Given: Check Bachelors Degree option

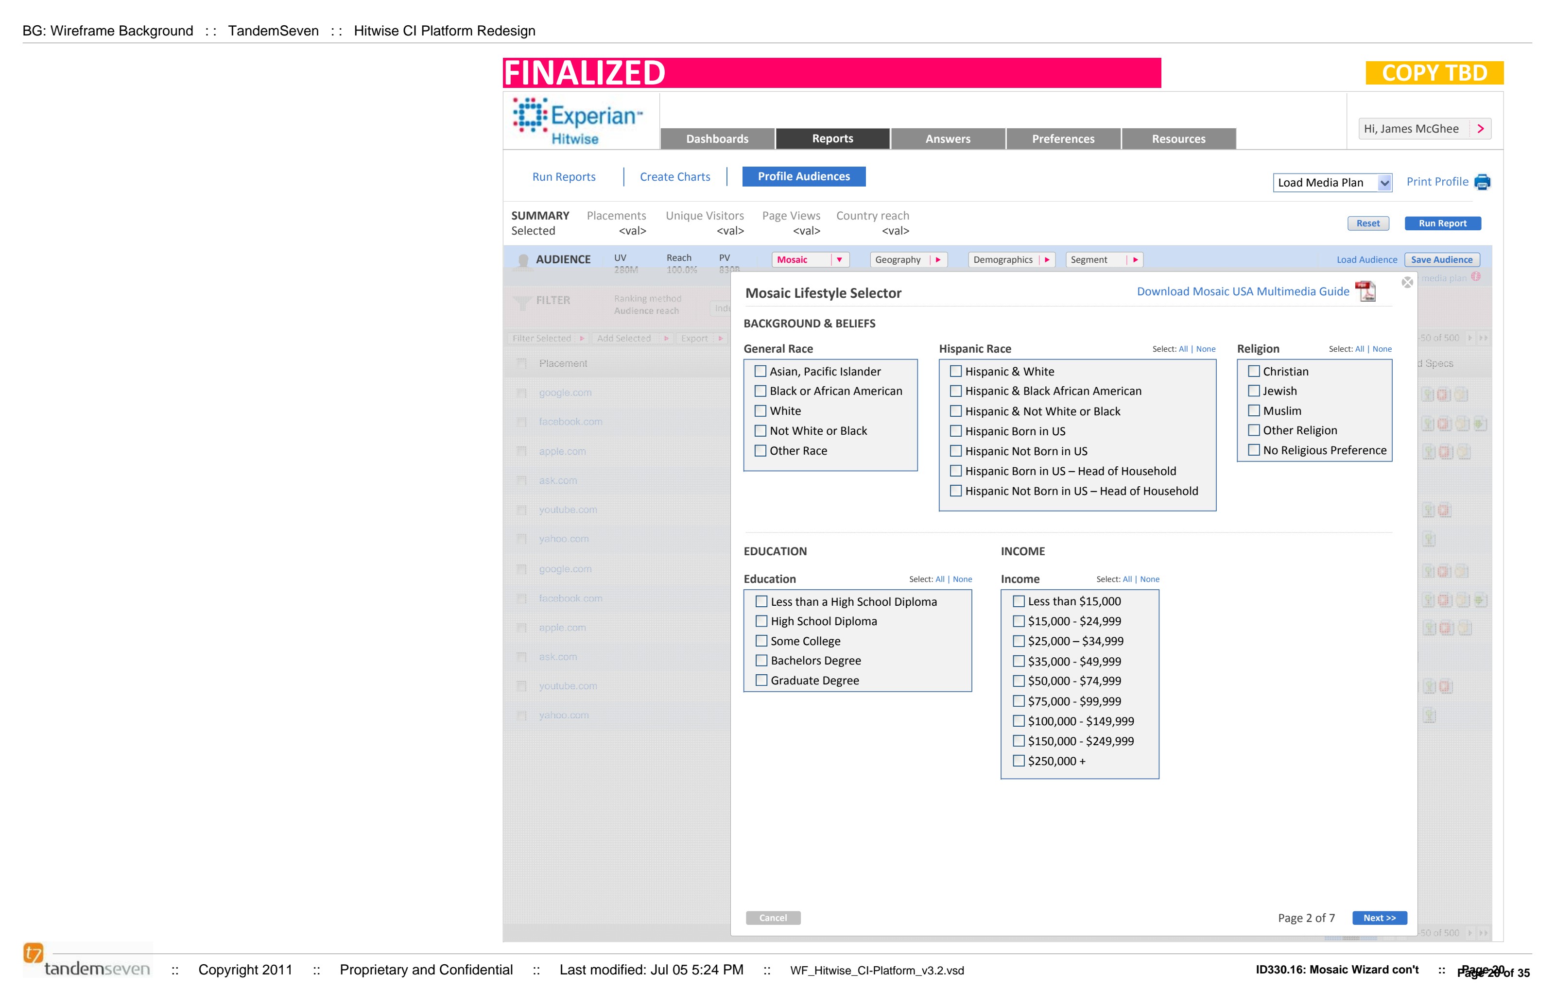Looking at the screenshot, I should [761, 661].
